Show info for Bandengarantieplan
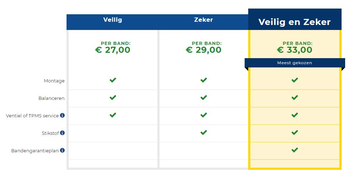The image size is (348, 173). (x=62, y=151)
